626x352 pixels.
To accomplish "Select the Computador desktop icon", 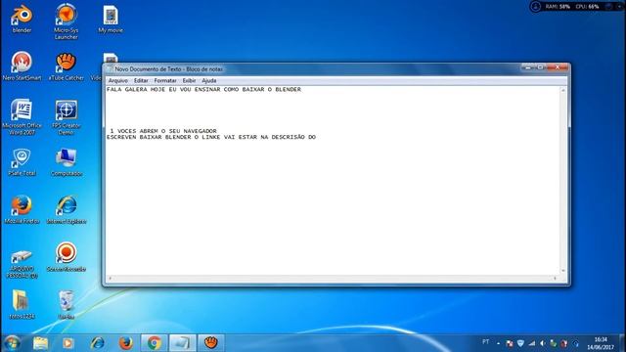I will point(67,161).
